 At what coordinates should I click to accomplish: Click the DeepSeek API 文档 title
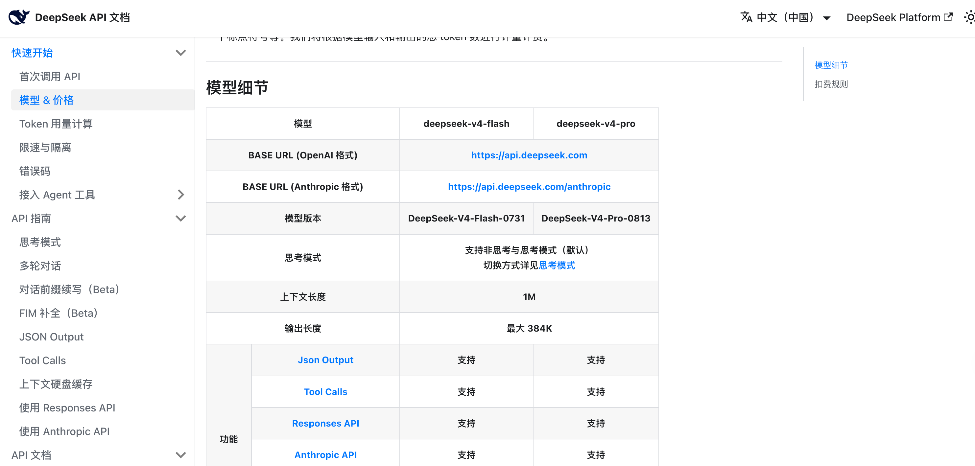tap(83, 17)
